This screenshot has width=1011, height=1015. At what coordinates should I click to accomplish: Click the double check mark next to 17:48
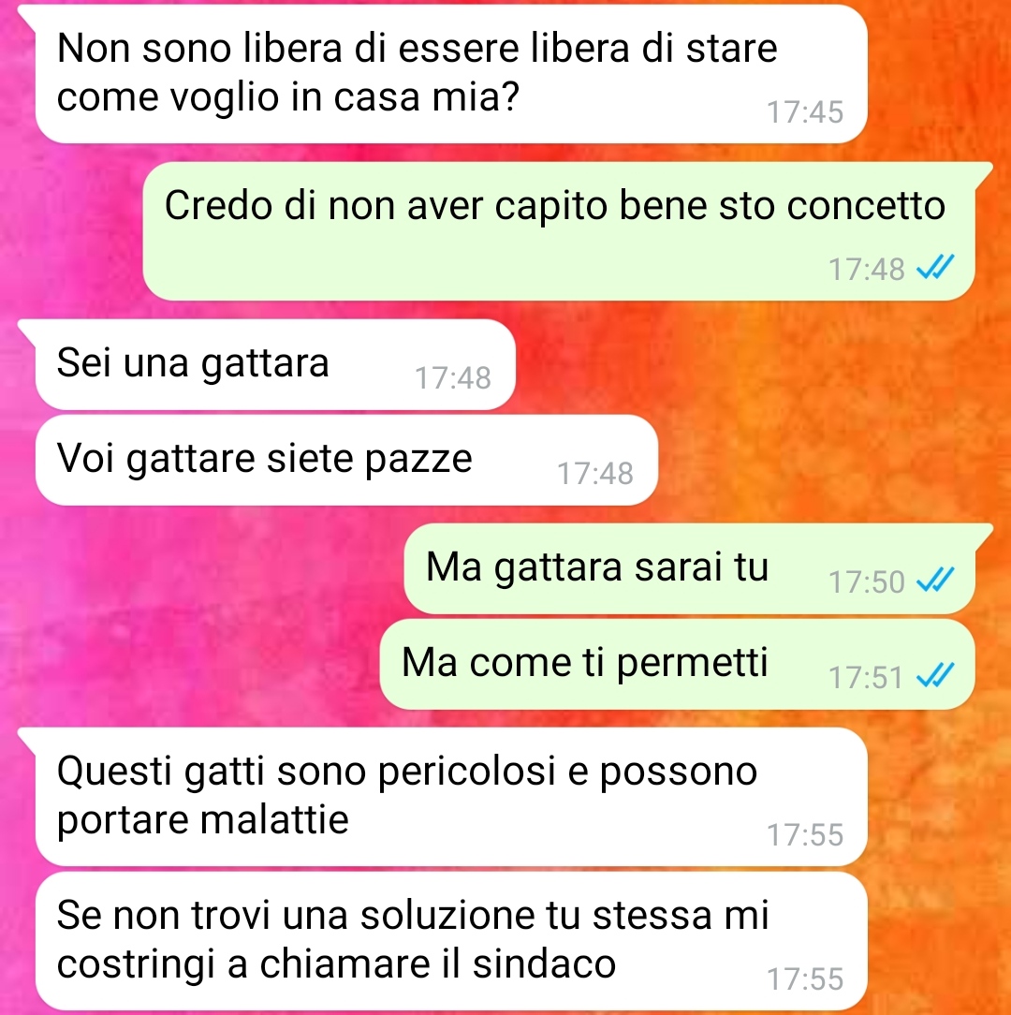click(x=935, y=267)
